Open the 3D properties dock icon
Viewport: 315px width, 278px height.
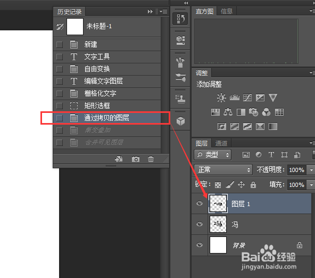click(x=180, y=40)
